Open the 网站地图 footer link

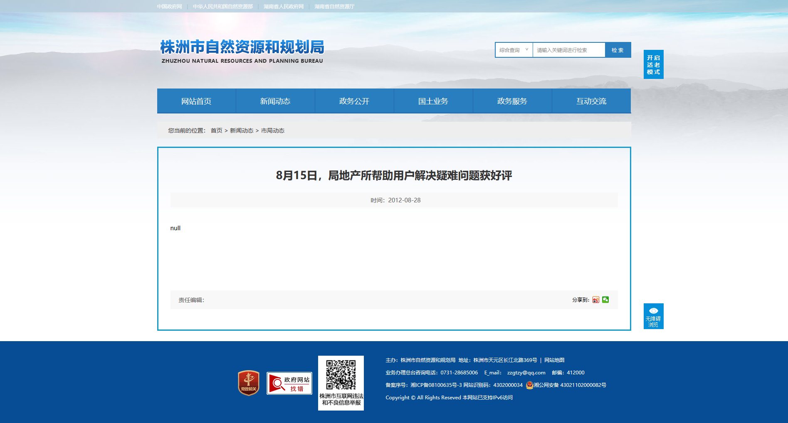point(554,360)
